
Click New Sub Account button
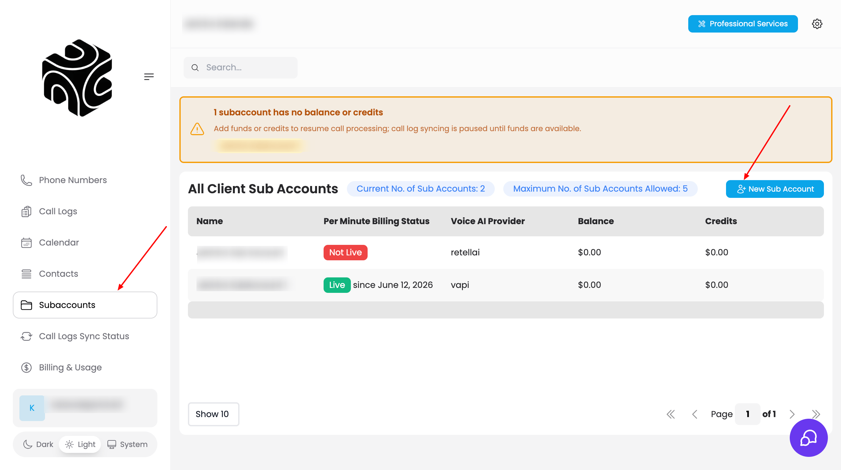click(775, 189)
